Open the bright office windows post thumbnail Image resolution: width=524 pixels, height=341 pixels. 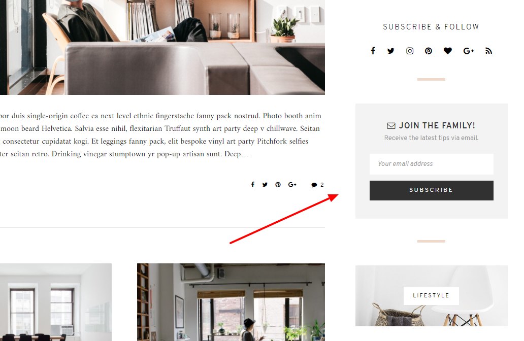tap(56, 302)
